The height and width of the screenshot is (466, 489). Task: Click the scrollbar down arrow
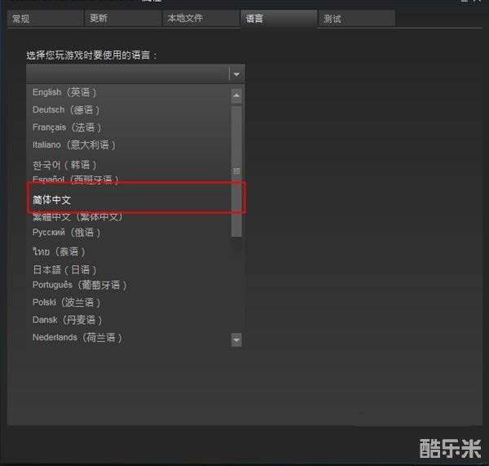click(x=236, y=339)
